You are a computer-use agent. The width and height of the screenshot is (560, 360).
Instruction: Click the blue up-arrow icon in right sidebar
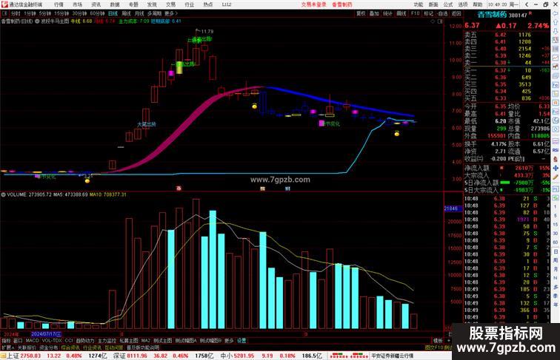point(556,23)
